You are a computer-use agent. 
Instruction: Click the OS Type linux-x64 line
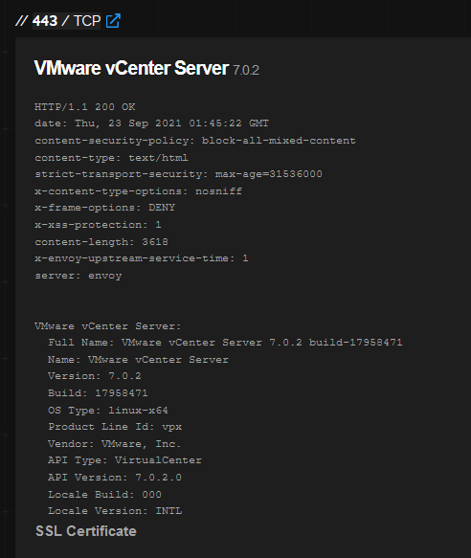point(108,411)
